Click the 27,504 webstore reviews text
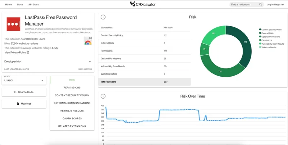 [24, 44]
